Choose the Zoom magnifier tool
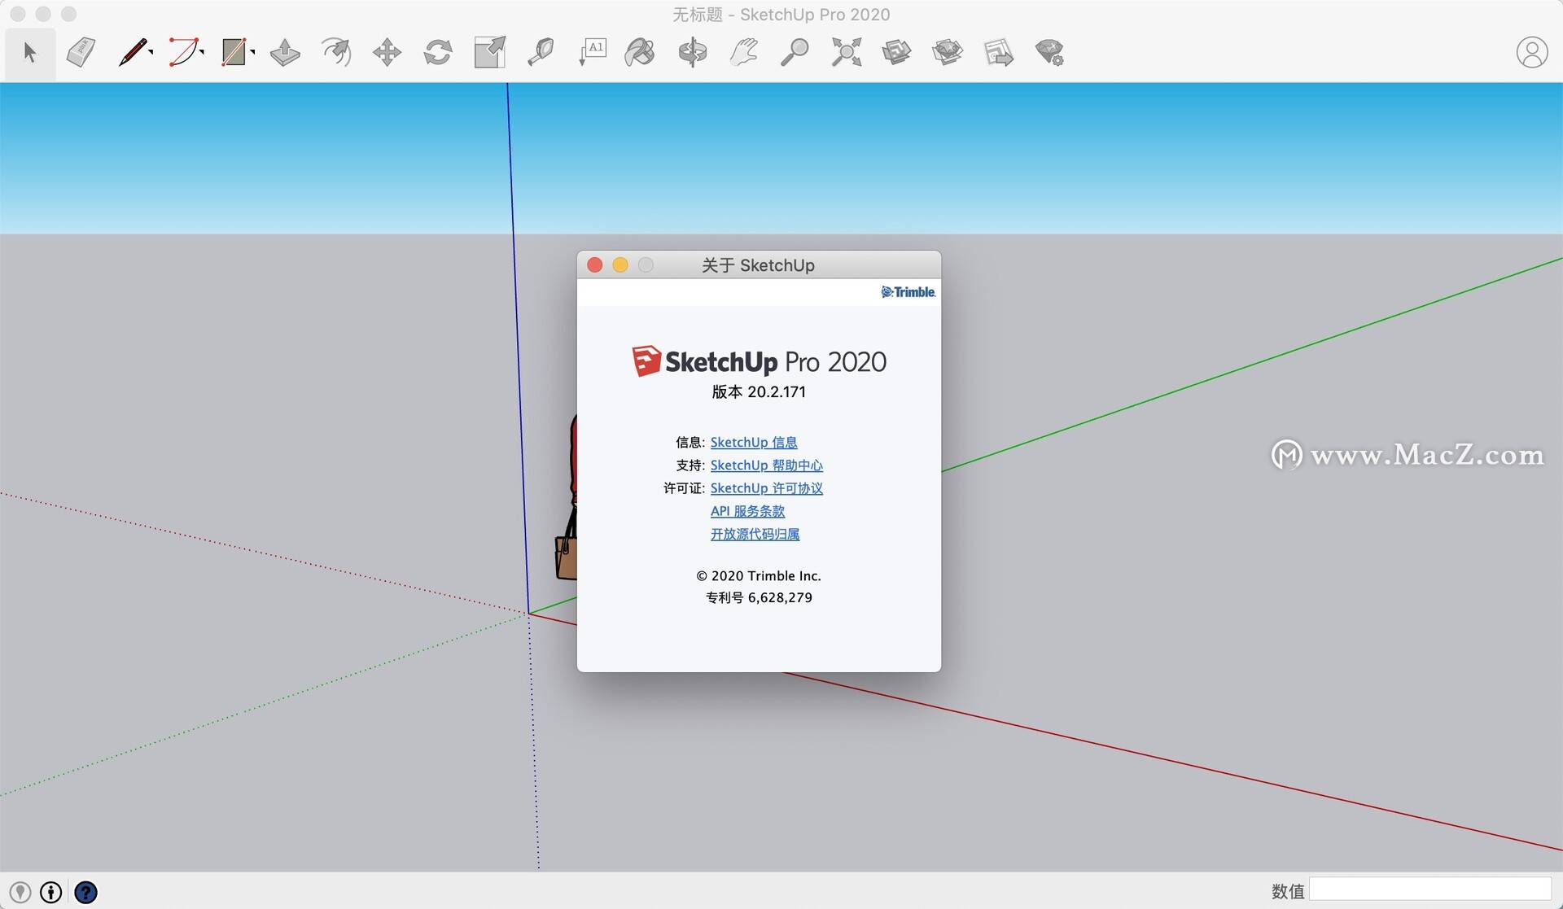1563x909 pixels. click(x=794, y=53)
